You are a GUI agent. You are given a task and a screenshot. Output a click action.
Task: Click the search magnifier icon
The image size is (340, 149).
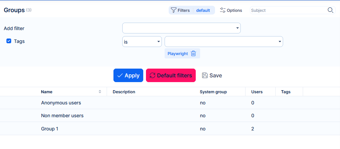click(331, 10)
